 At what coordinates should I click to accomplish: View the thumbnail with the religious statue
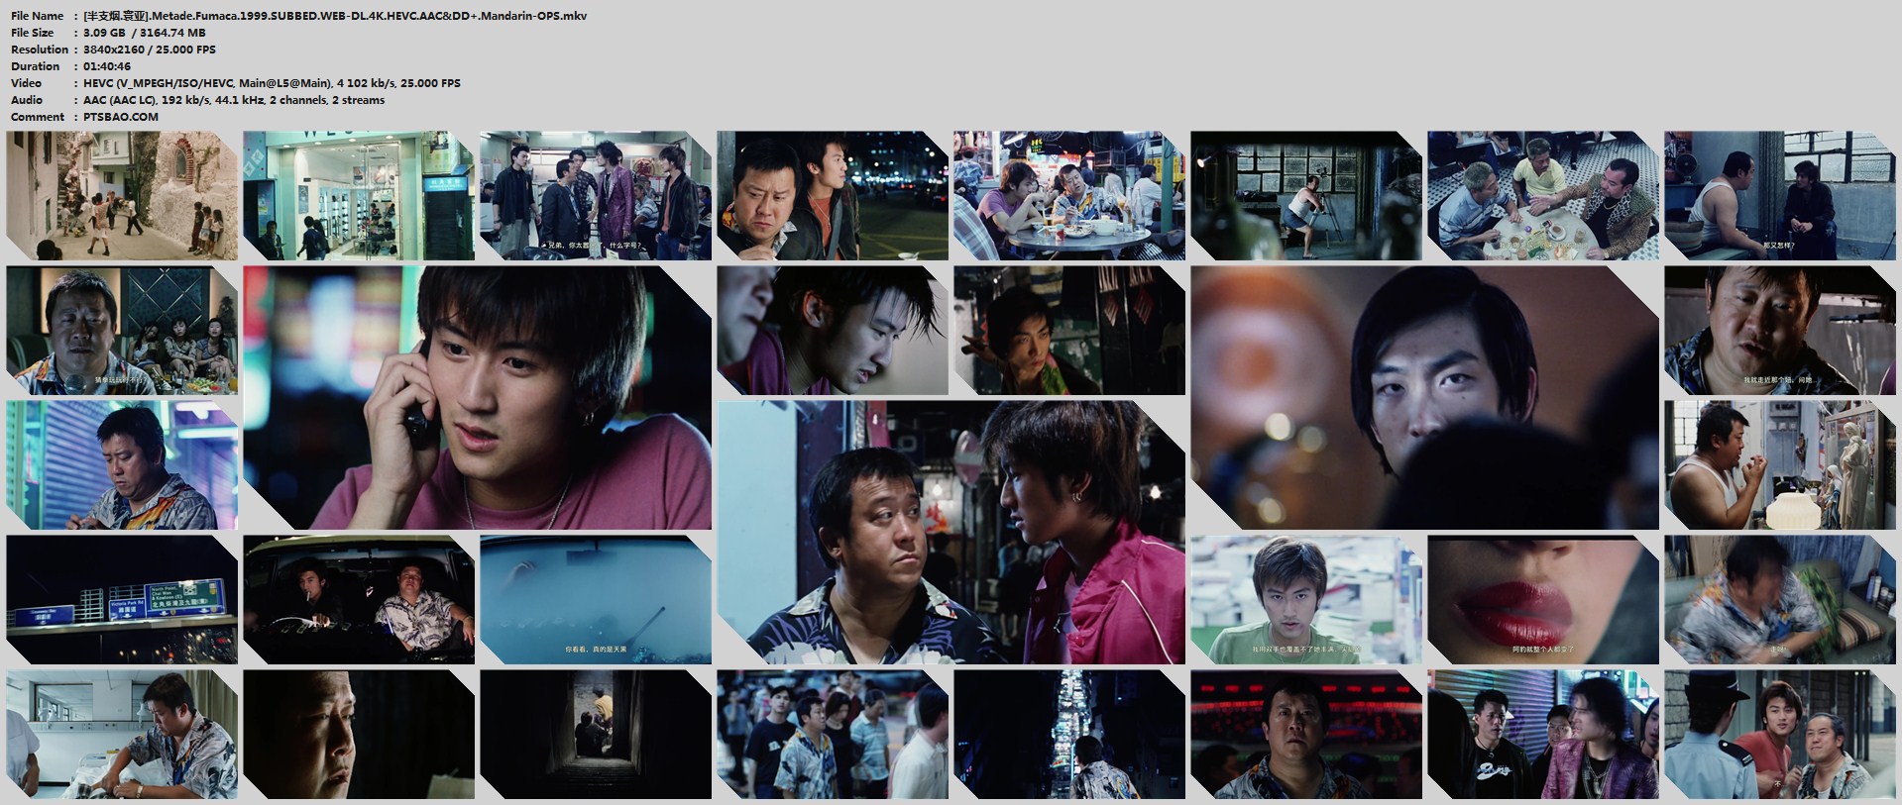pos(1780,465)
